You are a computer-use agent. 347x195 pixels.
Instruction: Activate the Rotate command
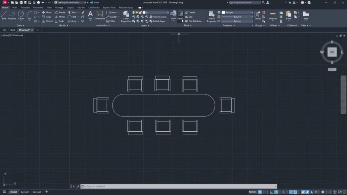60,13
